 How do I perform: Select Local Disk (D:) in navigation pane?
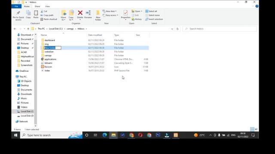pyautogui.click(x=27, y=116)
